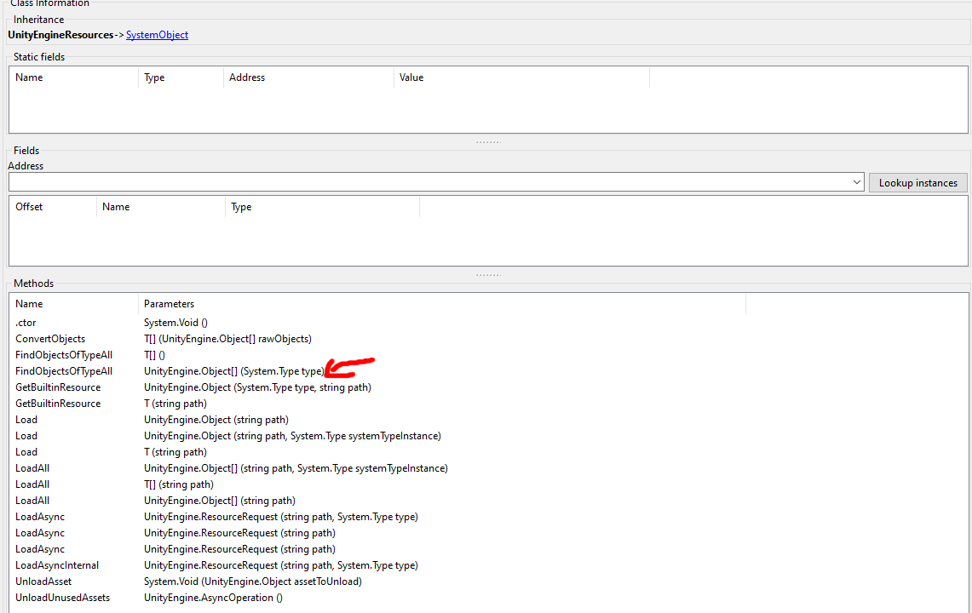Screen dimensions: 972x613
Task: Click T[] (UnityEngine.Object[] rawObjects) parameter text
Action: point(227,339)
